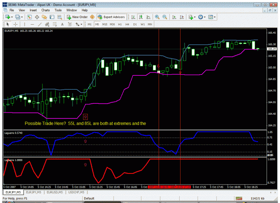Switch to MN monthly timeframe
The height and width of the screenshot is (203, 280).
tap(150, 24)
